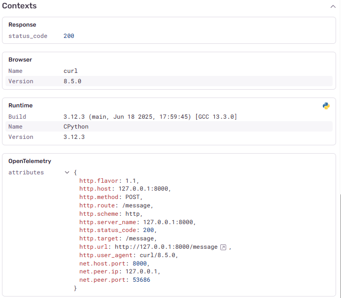Viewport: 341px width, 298px height.
Task: Collapse the Contexts section chevron
Action: click(x=333, y=6)
